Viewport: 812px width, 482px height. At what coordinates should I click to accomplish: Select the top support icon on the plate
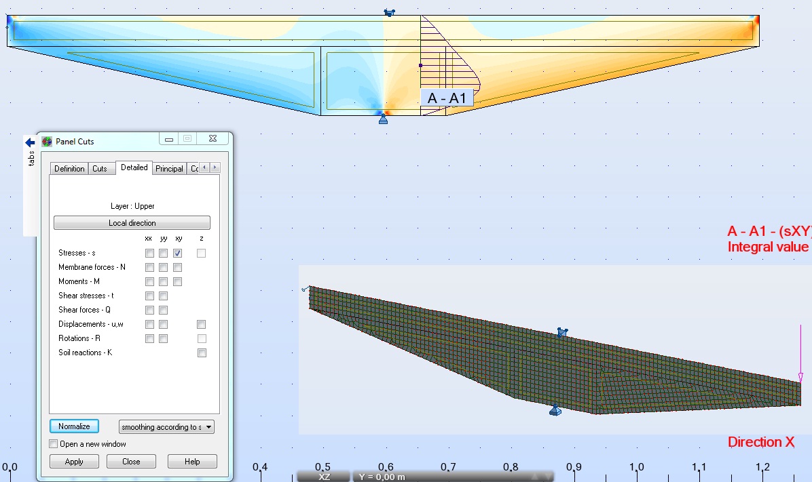[390, 12]
